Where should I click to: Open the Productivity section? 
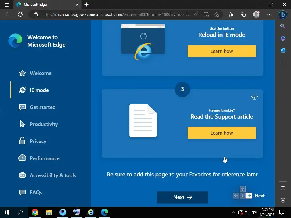coord(38,124)
